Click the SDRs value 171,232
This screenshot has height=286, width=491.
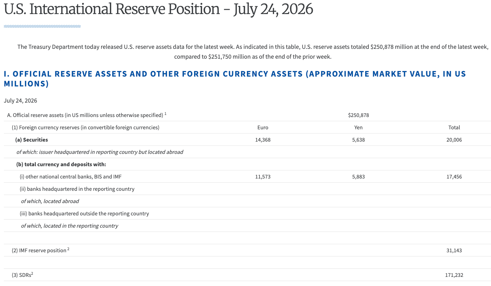point(454,275)
